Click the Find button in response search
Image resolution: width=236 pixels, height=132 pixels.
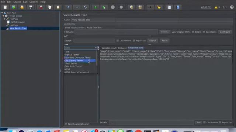coord(199,122)
